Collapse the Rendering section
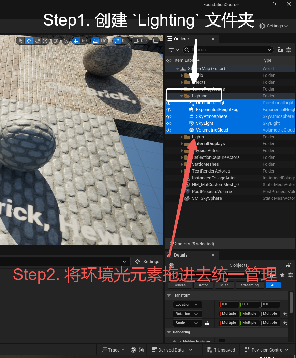The image size is (296, 358). [169, 332]
